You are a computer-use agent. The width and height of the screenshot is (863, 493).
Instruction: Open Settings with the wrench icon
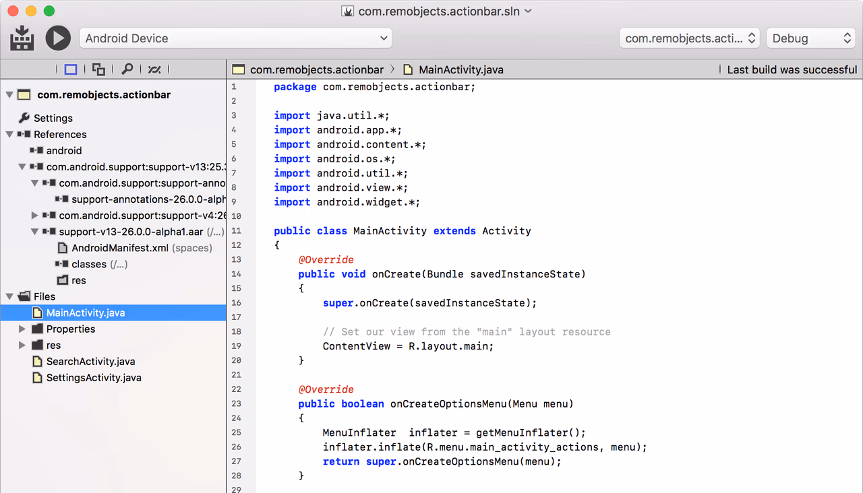24,118
